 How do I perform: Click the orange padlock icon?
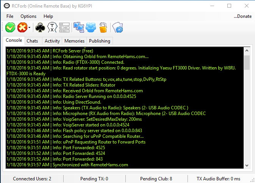[103, 27]
